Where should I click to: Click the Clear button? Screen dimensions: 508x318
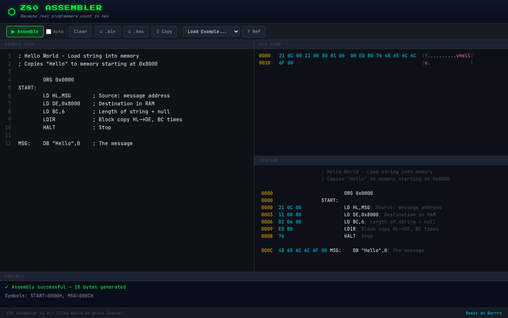pos(80,32)
